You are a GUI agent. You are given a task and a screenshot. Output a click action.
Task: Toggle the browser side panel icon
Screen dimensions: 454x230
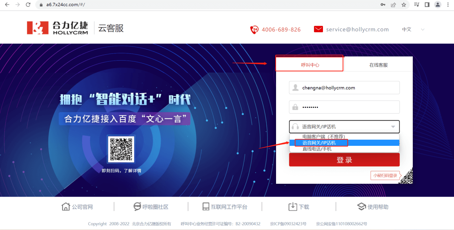pyautogui.click(x=427, y=5)
